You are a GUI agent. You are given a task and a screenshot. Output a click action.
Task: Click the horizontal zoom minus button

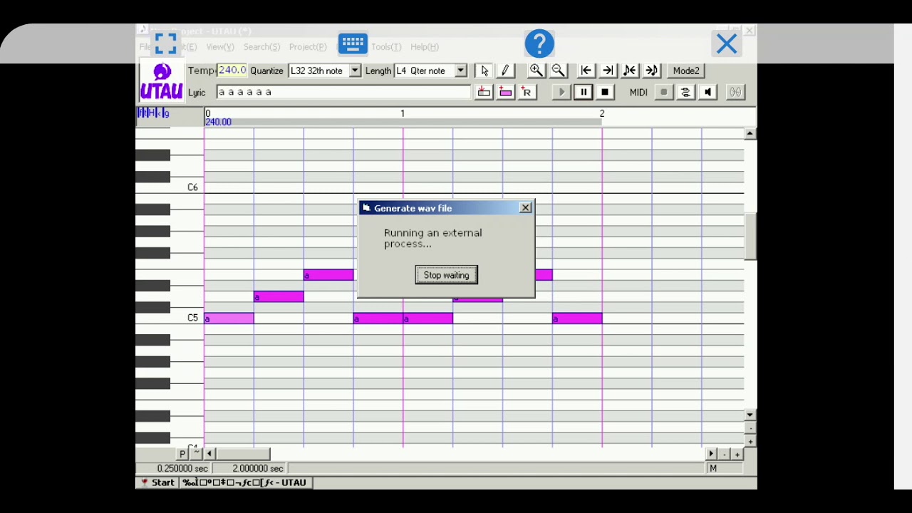pos(725,454)
